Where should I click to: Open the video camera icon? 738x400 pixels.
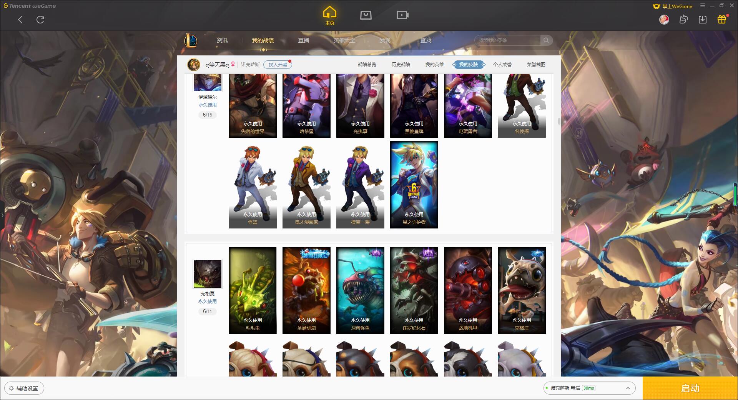pyautogui.click(x=402, y=15)
